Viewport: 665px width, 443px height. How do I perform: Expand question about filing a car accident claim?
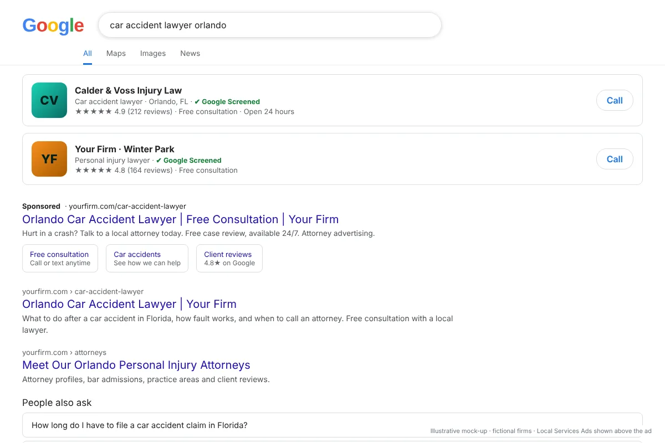pyautogui.click(x=332, y=425)
